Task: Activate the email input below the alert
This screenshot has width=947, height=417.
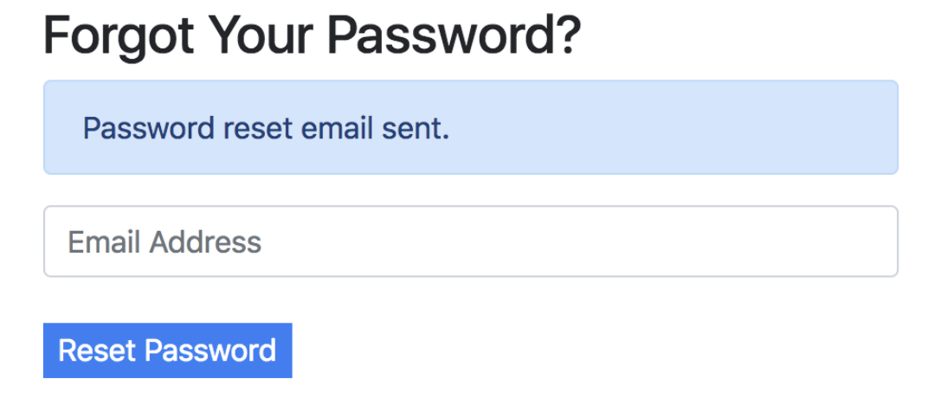Action: (x=470, y=241)
